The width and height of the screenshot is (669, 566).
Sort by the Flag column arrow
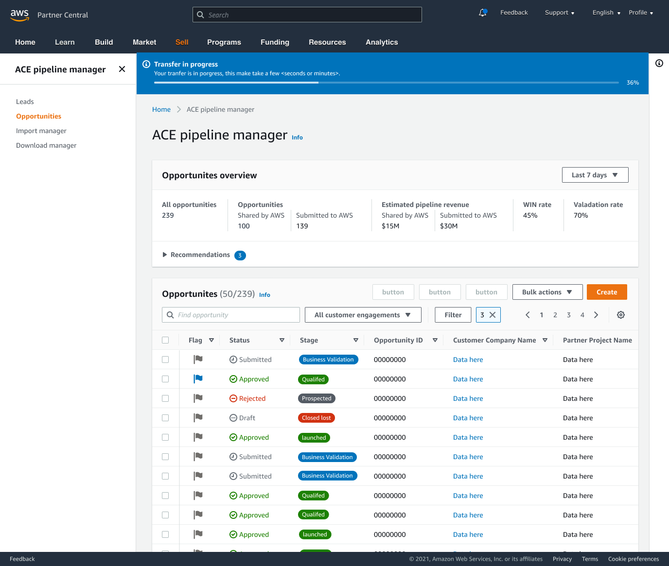[211, 340]
